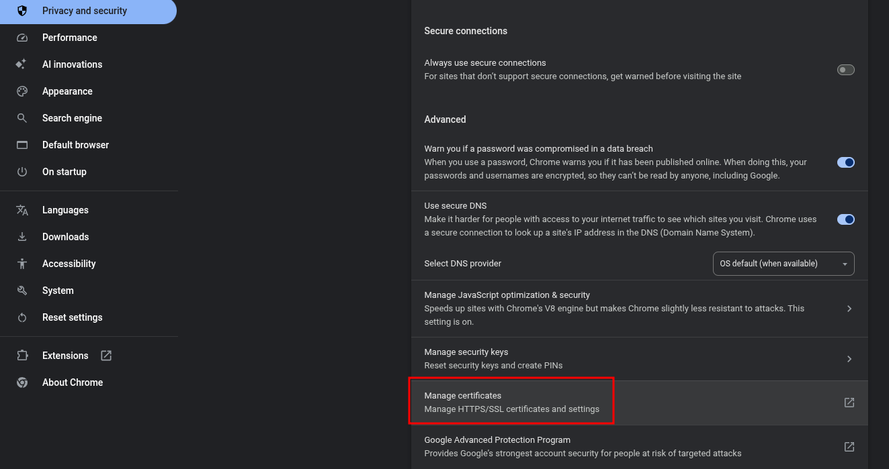The height and width of the screenshot is (469, 889).
Task: Open the Select DNS provider dropdown
Action: tap(783, 264)
